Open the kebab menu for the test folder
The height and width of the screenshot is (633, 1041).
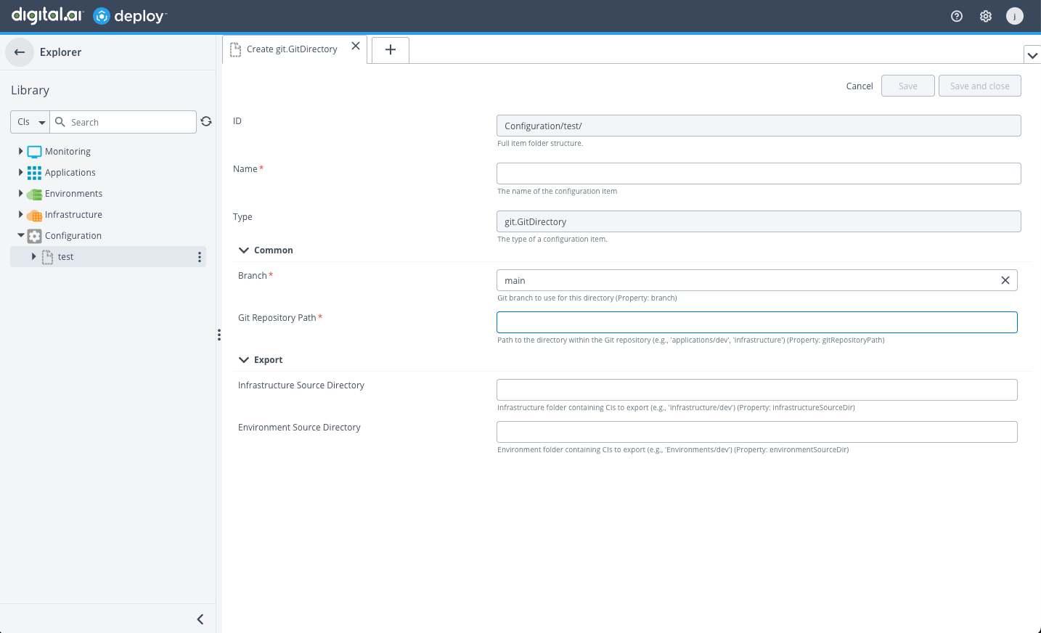(x=200, y=256)
